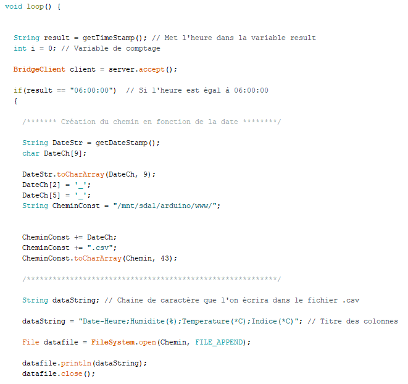The width and height of the screenshot is (408, 384).
Task: Click the datafile.close() line
Action: [59, 374]
